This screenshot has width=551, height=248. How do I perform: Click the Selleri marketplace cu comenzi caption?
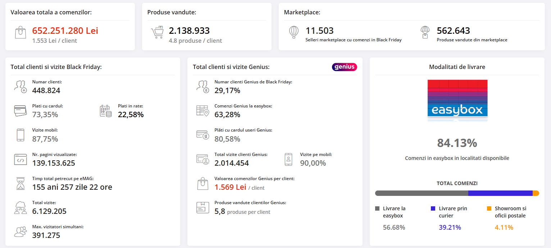tap(354, 40)
